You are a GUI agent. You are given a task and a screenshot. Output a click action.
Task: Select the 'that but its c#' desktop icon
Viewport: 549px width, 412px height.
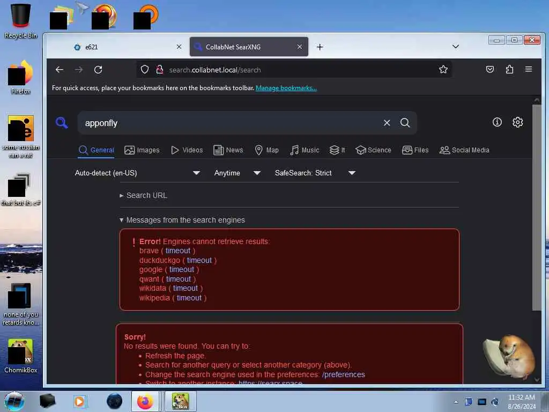point(21,189)
